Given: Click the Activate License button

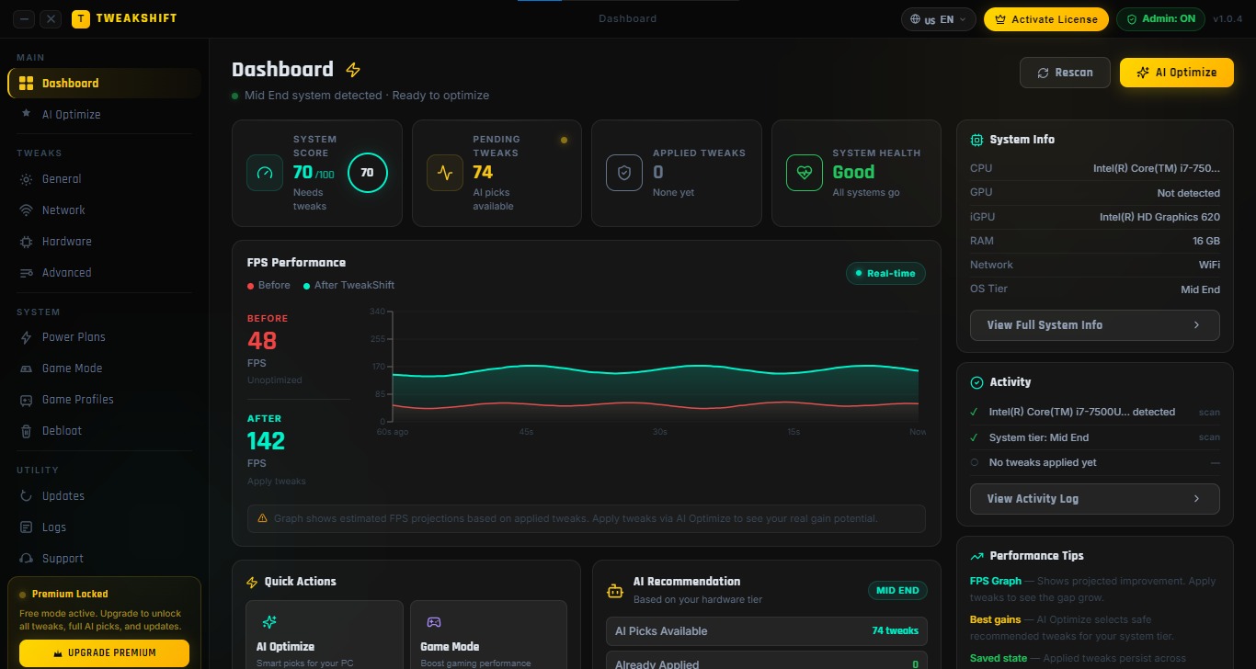Looking at the screenshot, I should click(x=1046, y=19).
